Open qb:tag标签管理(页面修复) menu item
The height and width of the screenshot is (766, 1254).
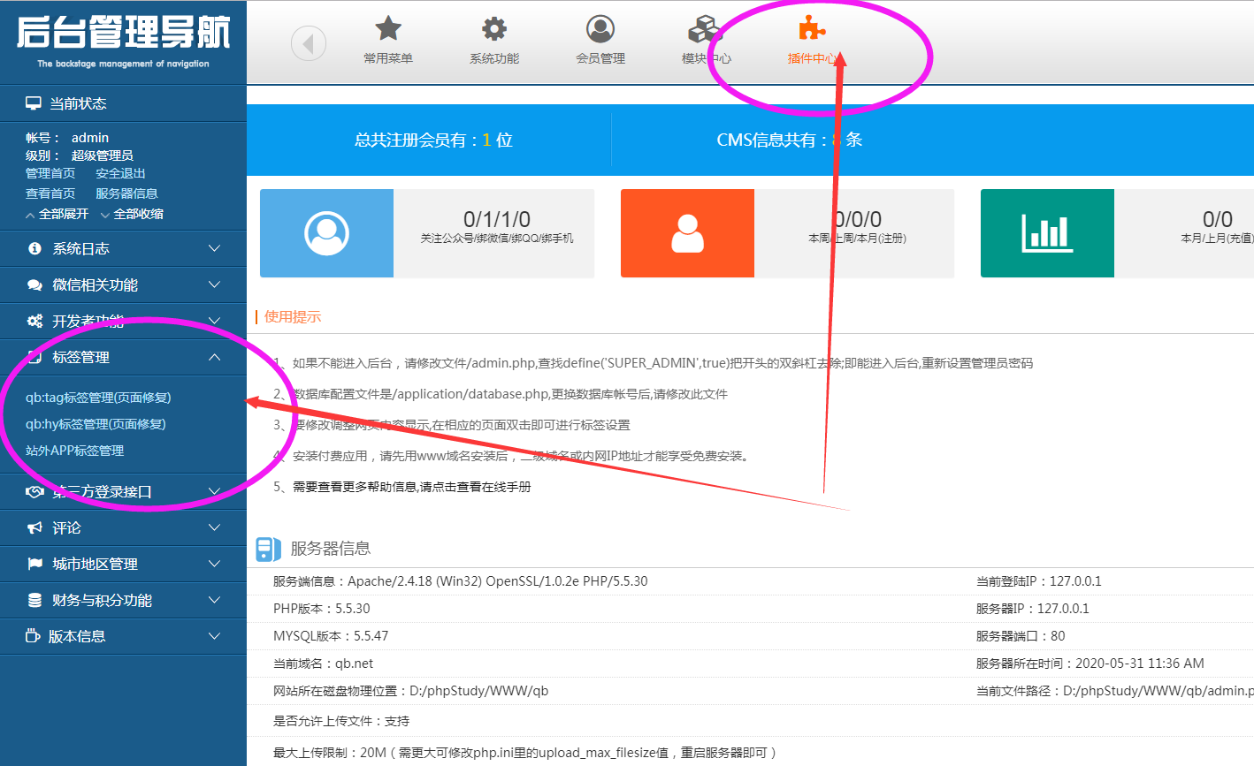(x=98, y=398)
